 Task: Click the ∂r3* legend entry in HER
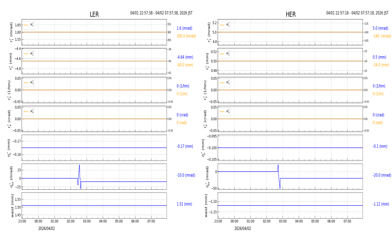click(225, 83)
